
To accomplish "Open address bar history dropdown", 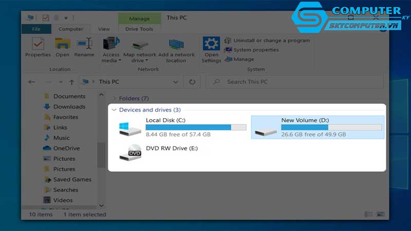I will tap(176, 82).
